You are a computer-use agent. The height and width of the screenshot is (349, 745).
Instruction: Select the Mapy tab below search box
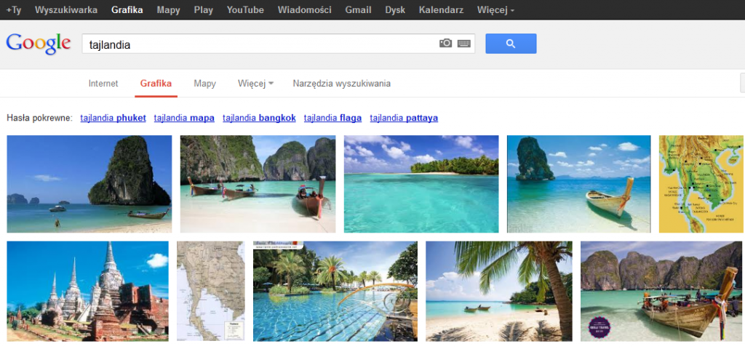click(204, 84)
